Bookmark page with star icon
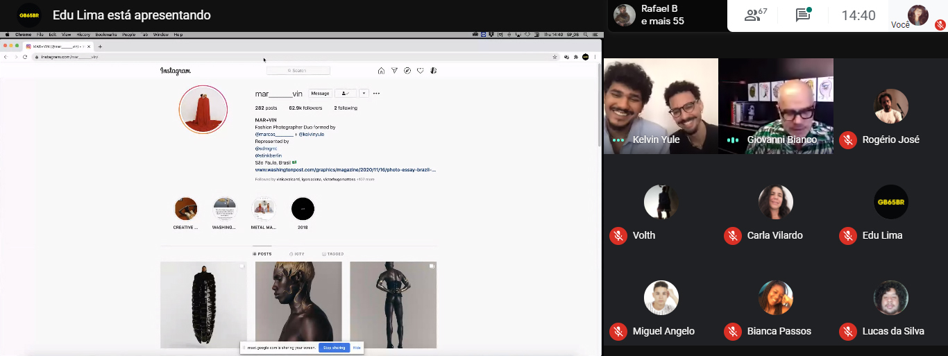 pos(555,57)
